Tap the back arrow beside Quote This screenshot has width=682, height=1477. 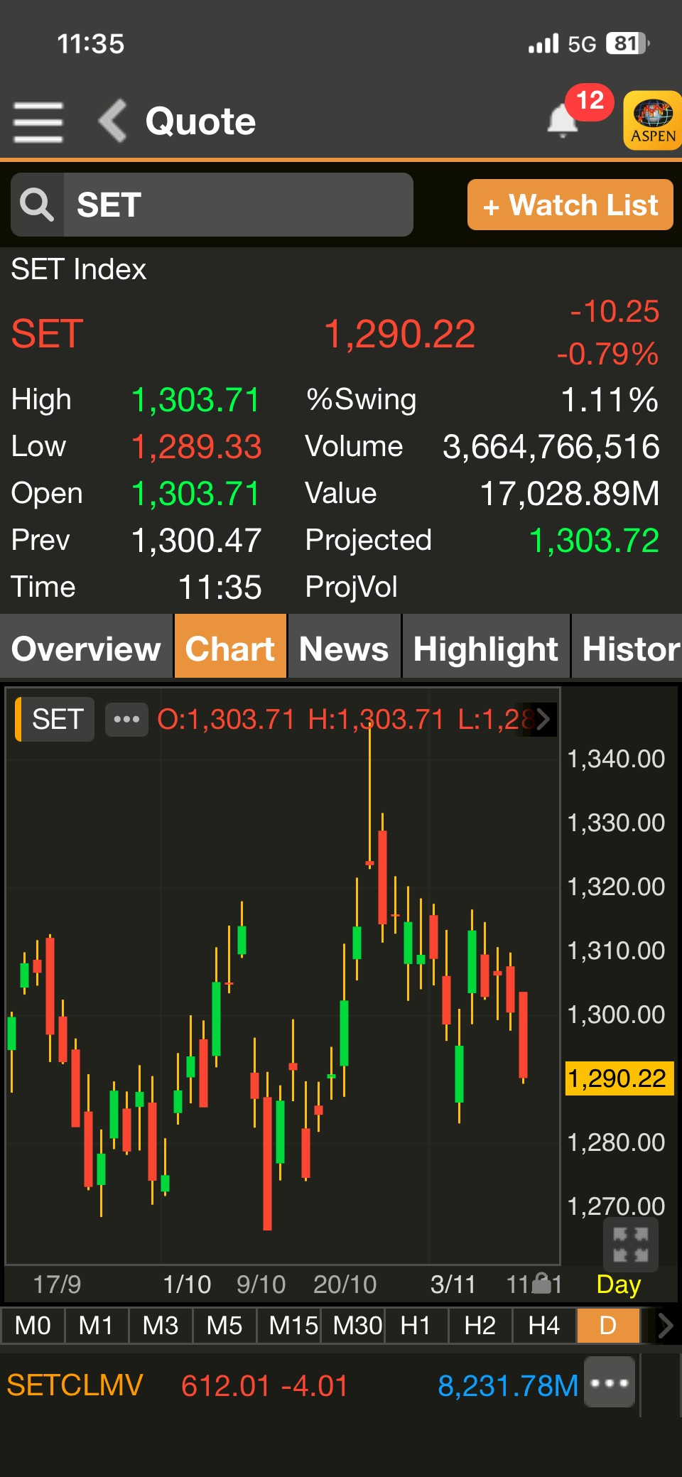pyautogui.click(x=112, y=121)
